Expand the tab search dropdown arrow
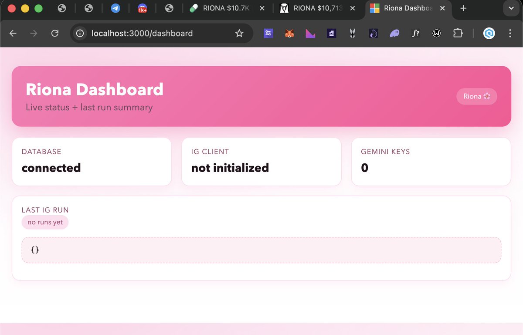Screen dimensions: 523x335 click(511, 8)
